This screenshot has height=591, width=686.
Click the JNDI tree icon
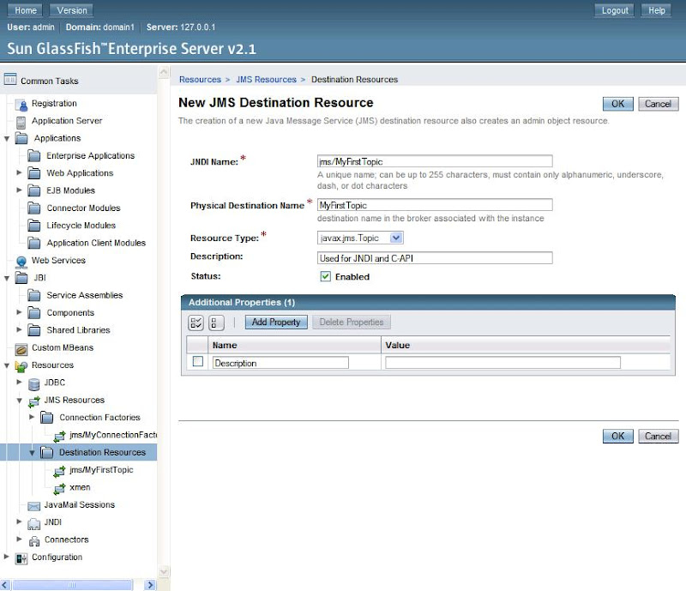tap(33, 523)
